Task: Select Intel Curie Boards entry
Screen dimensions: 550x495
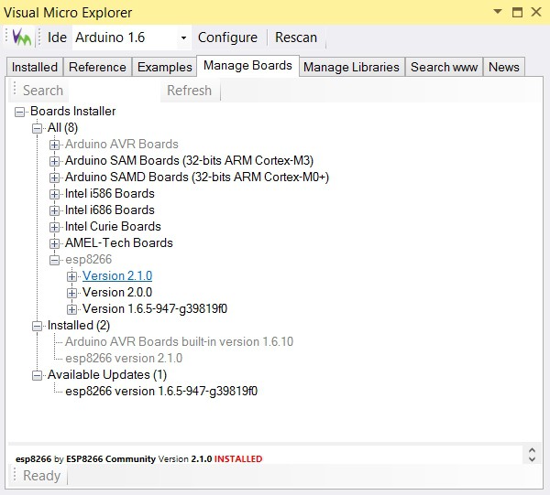Action: 113,226
